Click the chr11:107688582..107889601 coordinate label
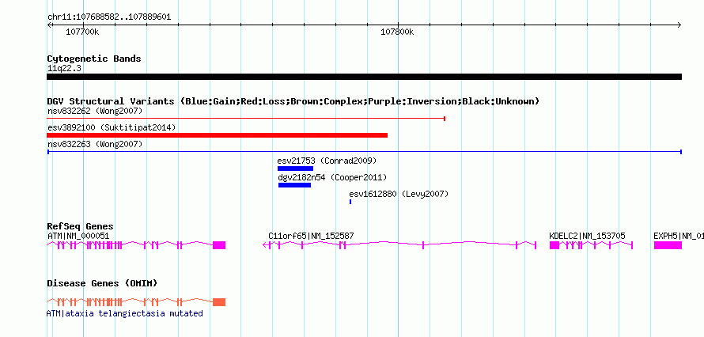The image size is (704, 337). (109, 17)
